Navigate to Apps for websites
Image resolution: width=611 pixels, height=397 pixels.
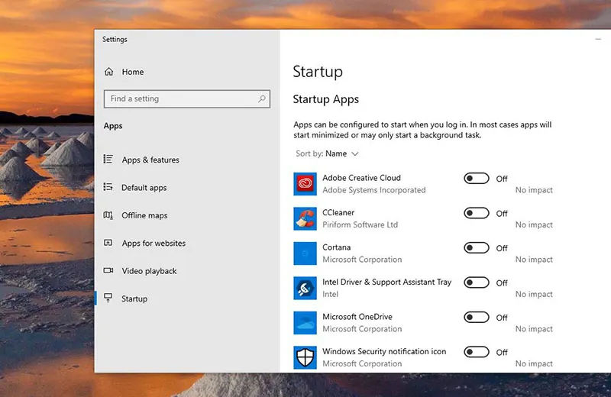pos(154,244)
